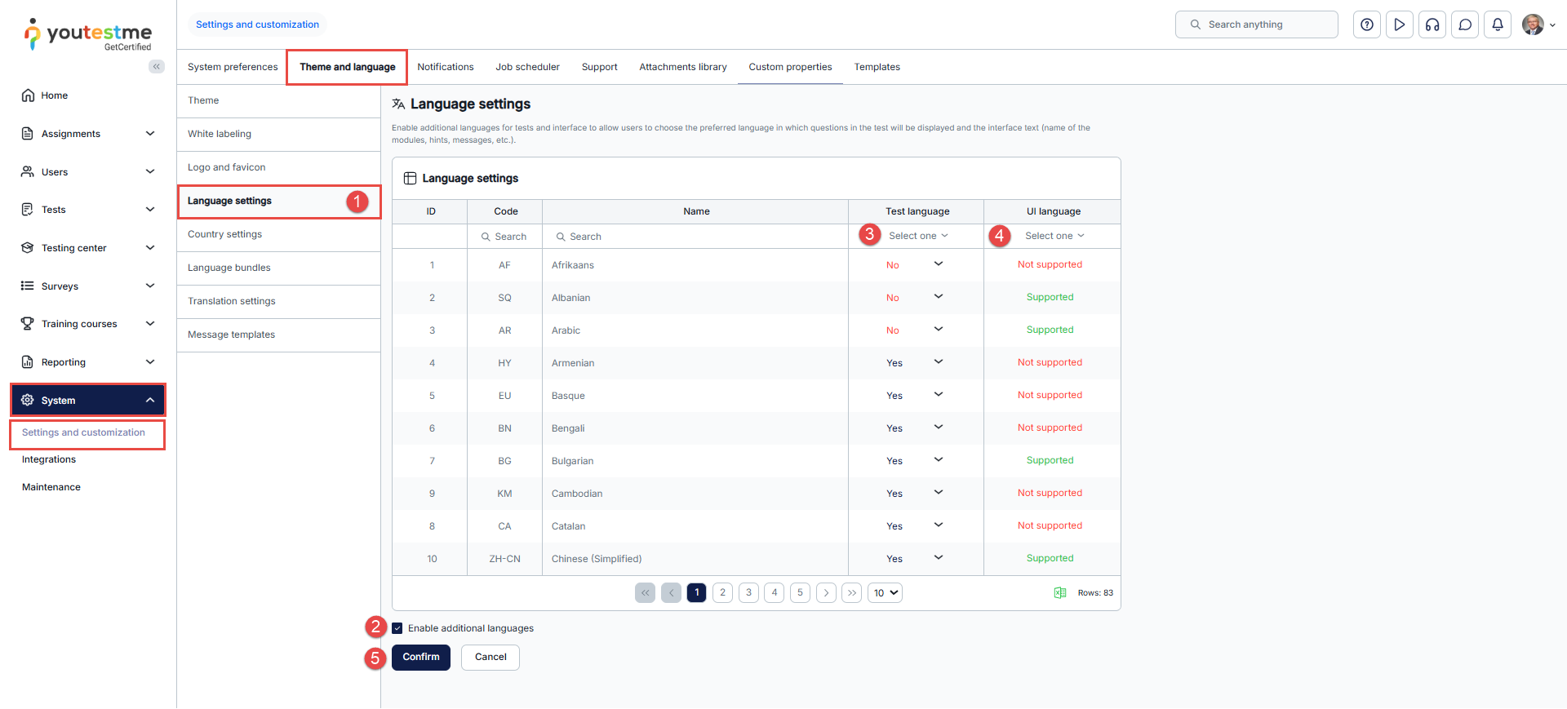The width and height of the screenshot is (1567, 709).
Task: Expand Afrikaans test language dropdown
Action: click(x=938, y=264)
